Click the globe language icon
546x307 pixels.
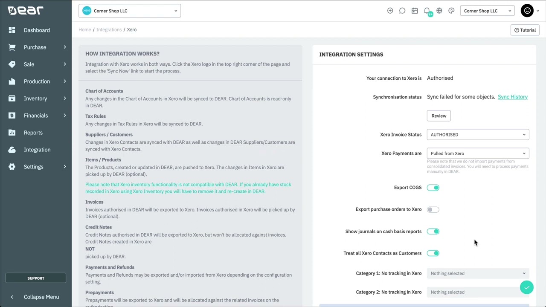click(439, 11)
